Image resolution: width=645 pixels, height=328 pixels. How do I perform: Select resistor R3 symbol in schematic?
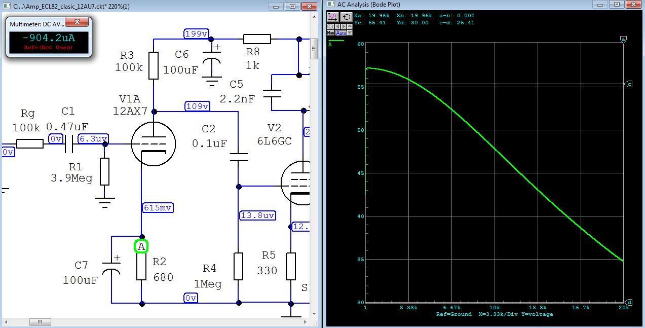click(154, 66)
